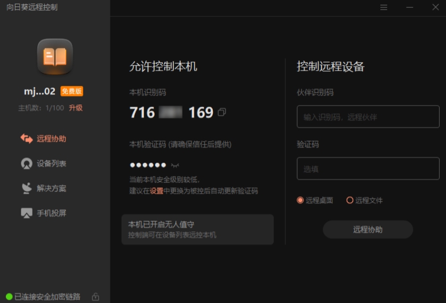
Task: Close the 向日葵远程控制 window
Action: (x=435, y=7)
